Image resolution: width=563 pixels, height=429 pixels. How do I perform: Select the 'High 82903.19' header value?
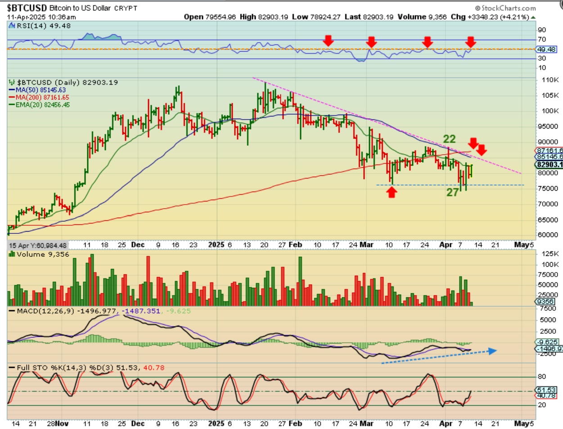coord(264,17)
